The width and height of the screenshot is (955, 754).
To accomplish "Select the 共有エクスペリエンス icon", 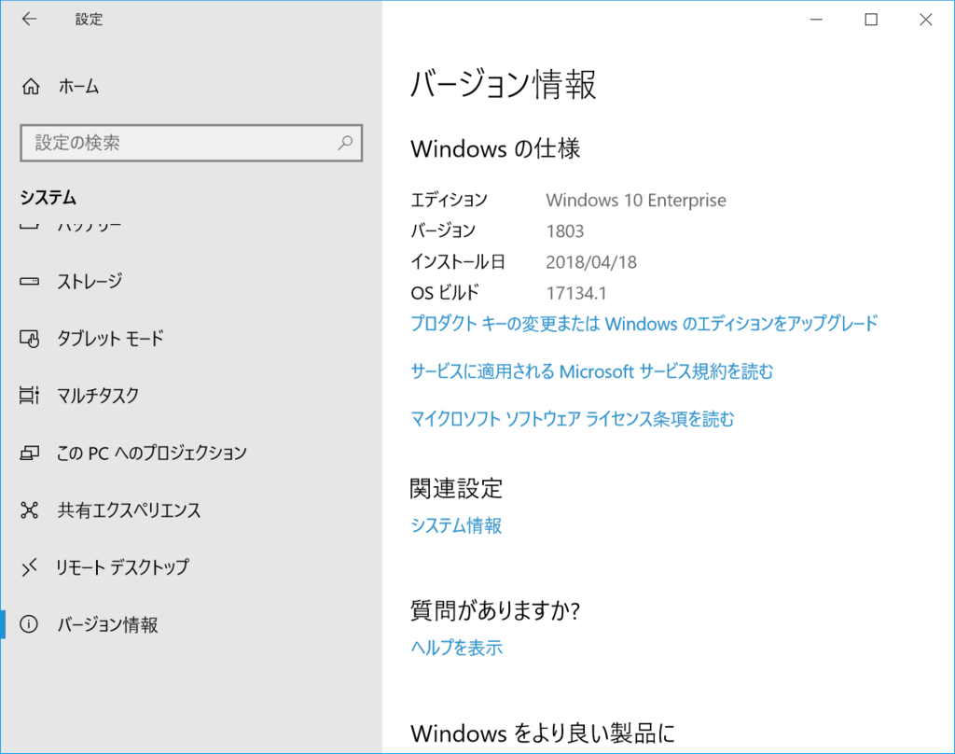I will tap(29, 510).
